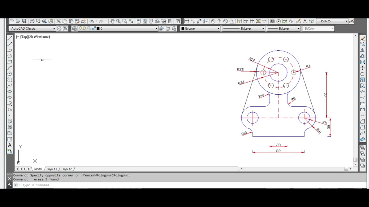Switch to the Model tab
369x207 pixels.
pos(38,169)
